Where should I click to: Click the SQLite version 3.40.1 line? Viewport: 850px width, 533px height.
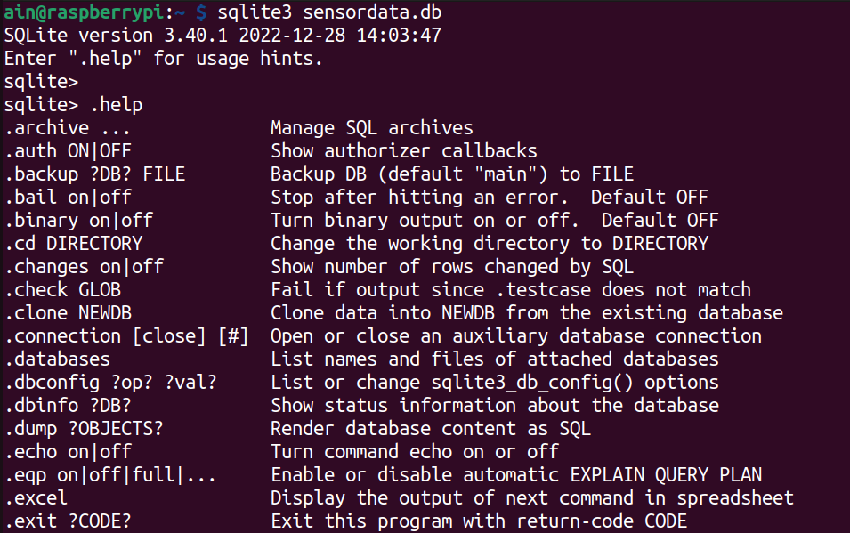point(223,36)
